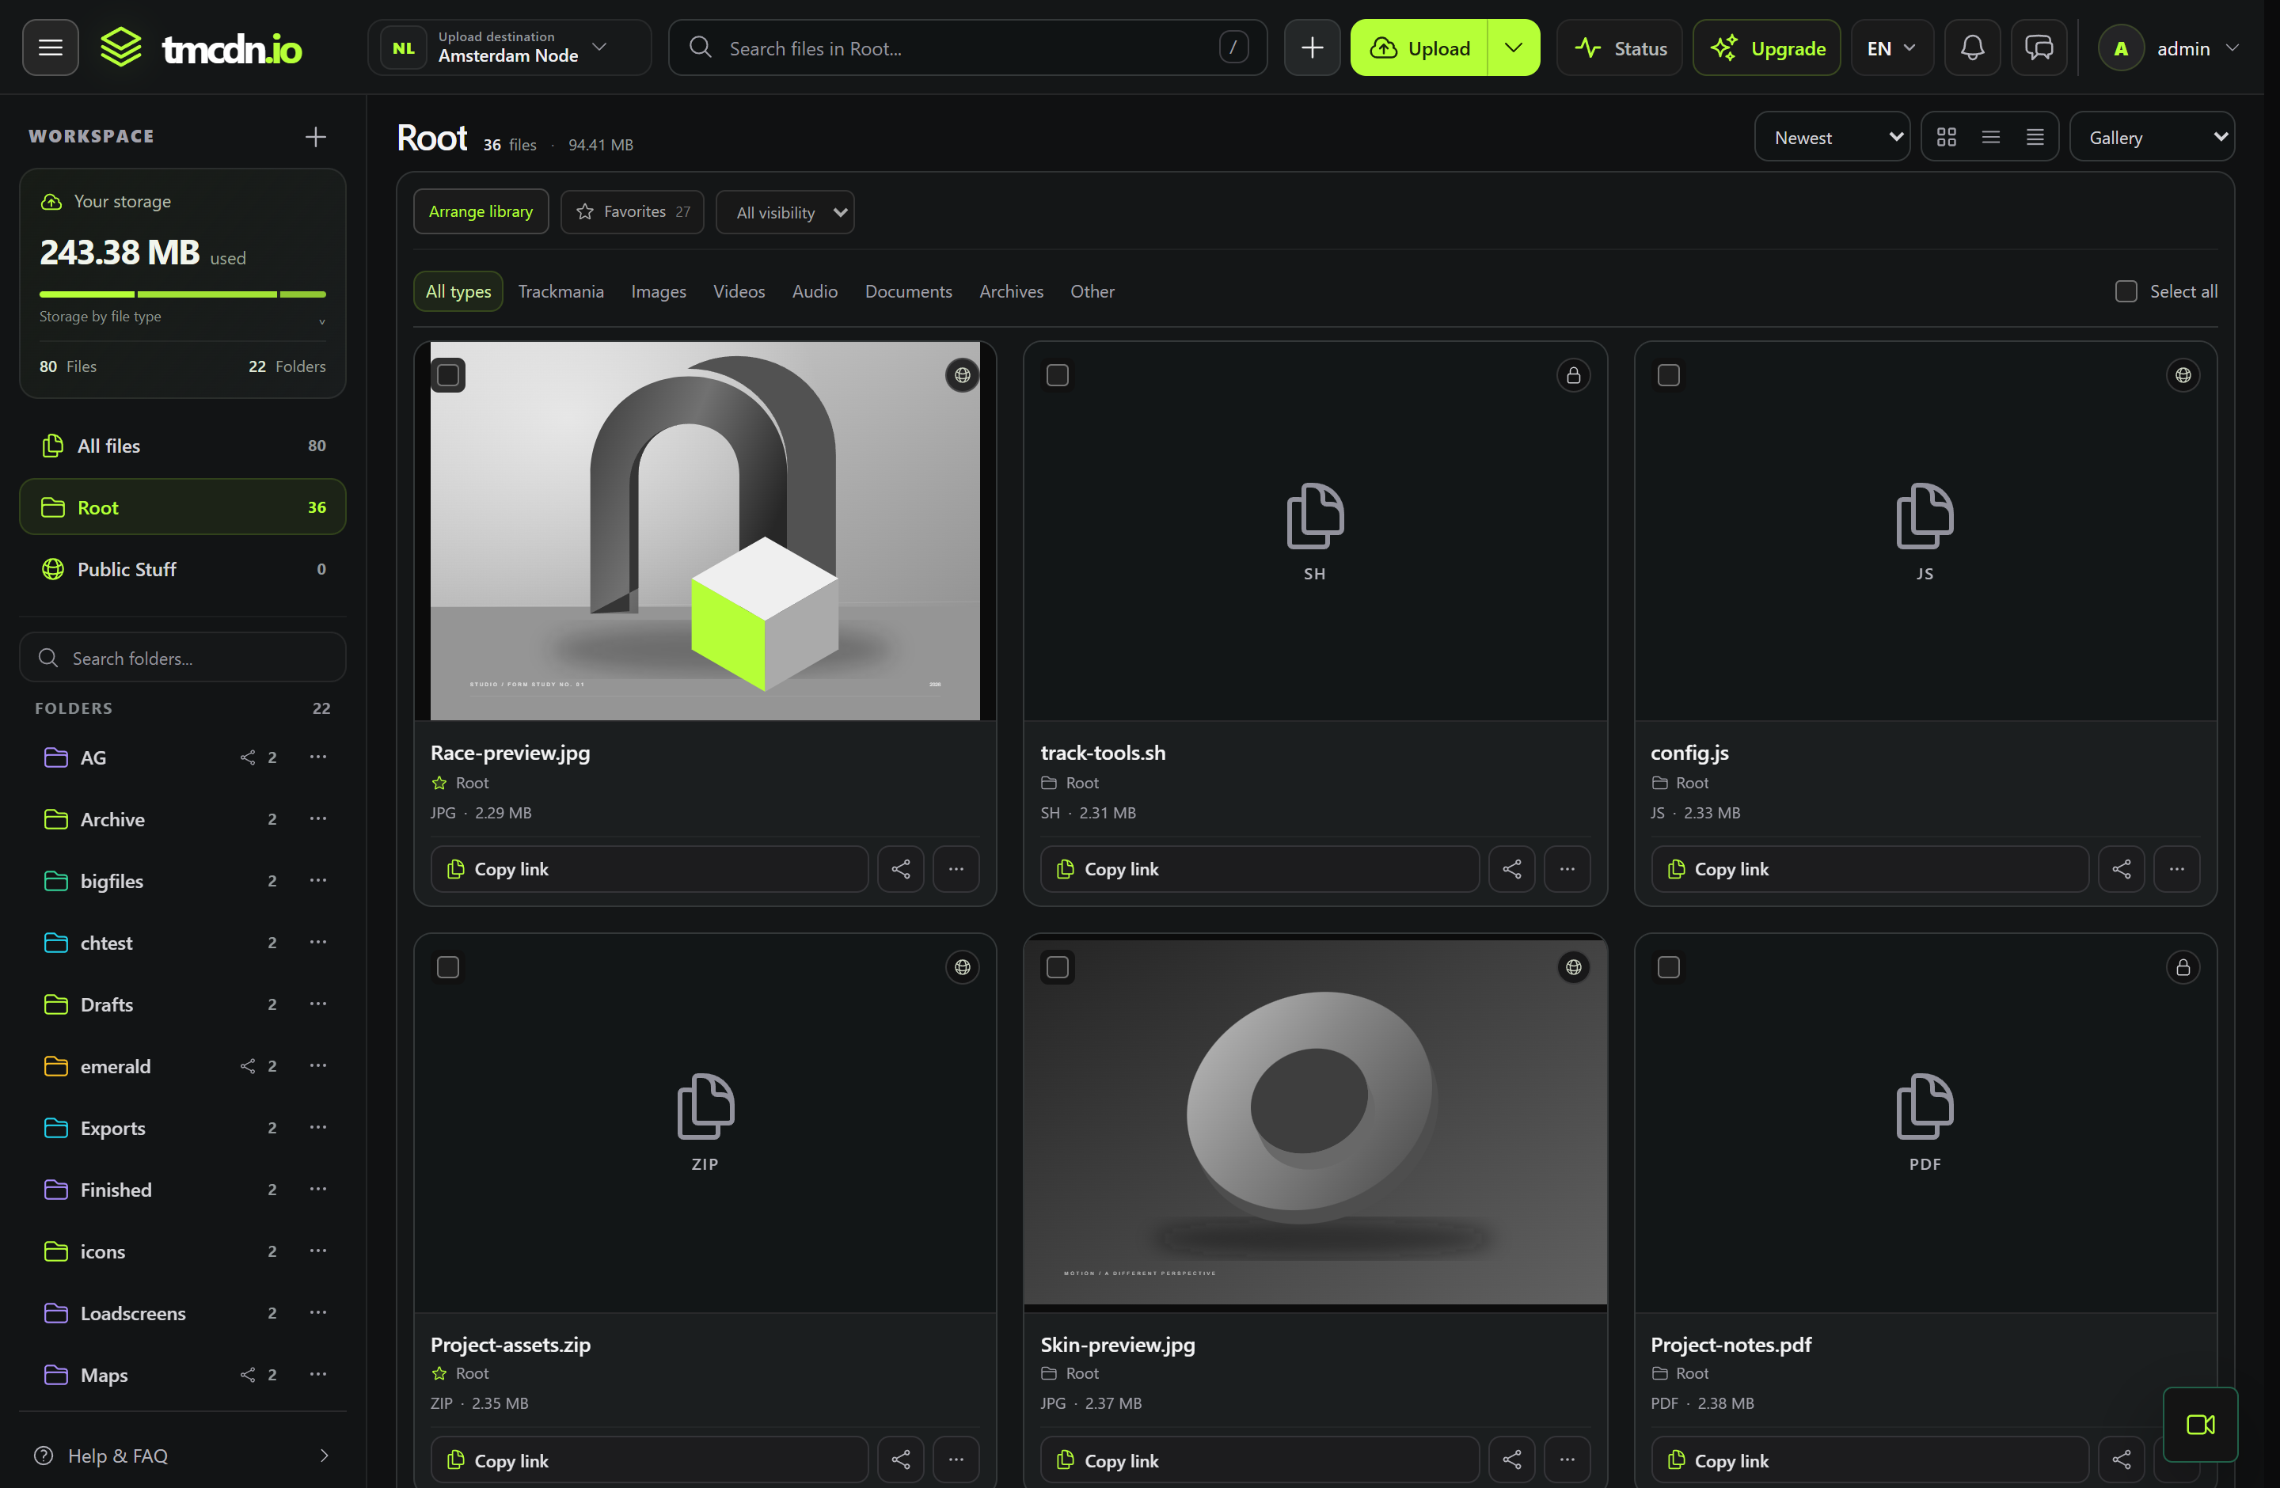Switch to list view layout
Screen dimensions: 2280x1488
tap(1991, 137)
